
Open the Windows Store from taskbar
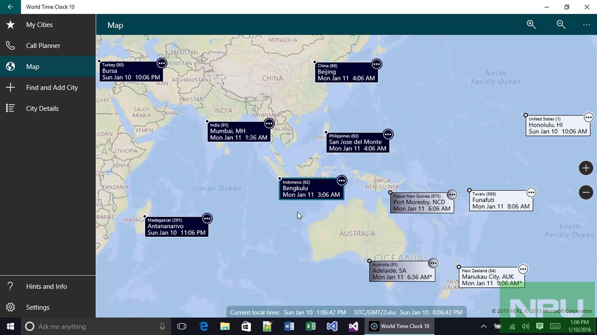pos(246,326)
